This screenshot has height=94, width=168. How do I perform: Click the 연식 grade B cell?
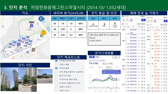click(x=115, y=25)
